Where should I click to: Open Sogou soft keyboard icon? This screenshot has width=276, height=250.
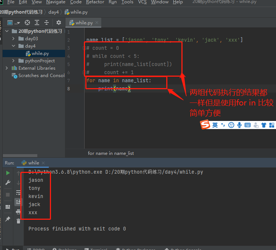point(248,125)
